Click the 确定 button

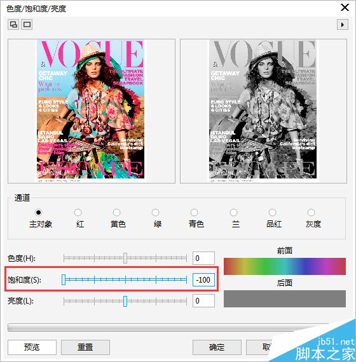[217, 347]
